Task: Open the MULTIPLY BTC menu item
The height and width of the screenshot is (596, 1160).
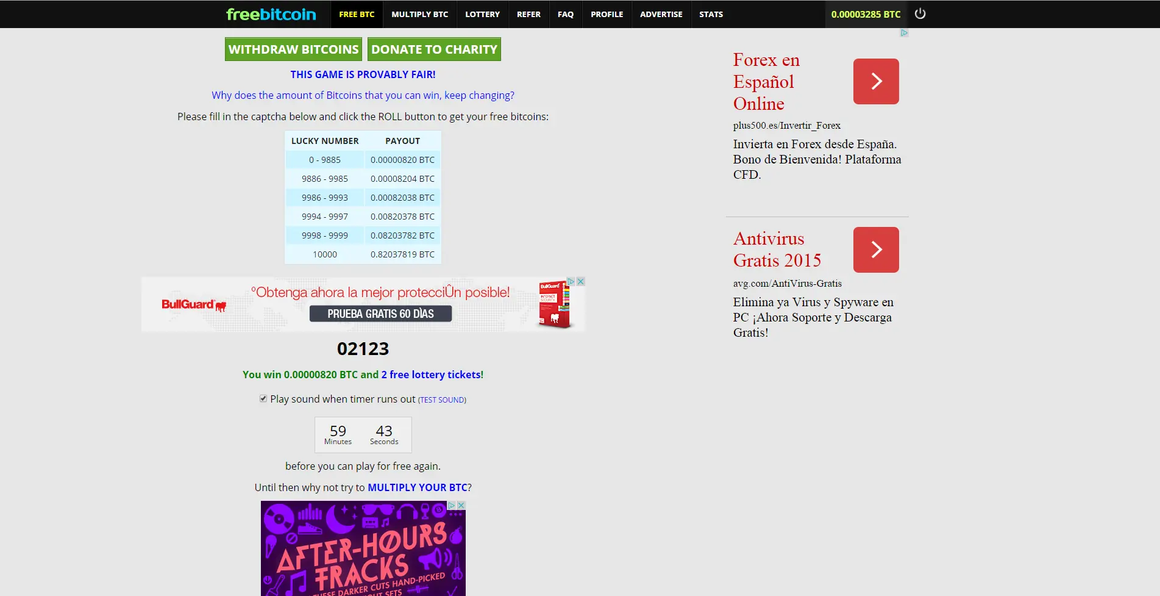Action: (419, 14)
